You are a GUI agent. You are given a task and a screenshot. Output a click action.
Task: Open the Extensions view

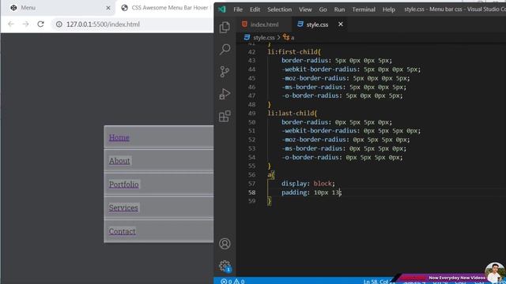[225, 116]
